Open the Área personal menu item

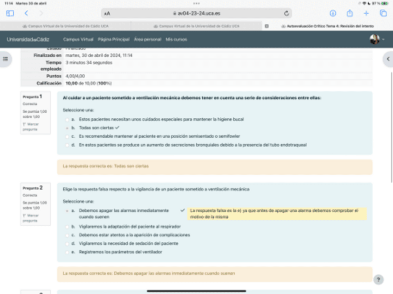147,39
